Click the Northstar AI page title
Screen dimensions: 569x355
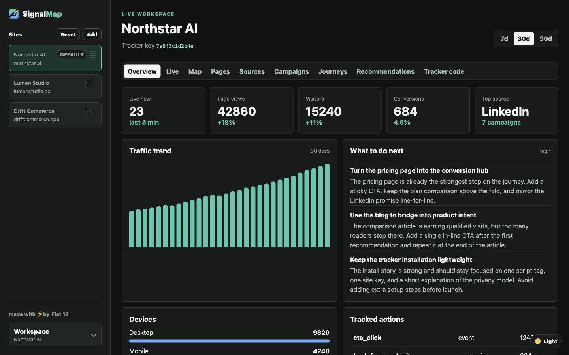point(160,28)
